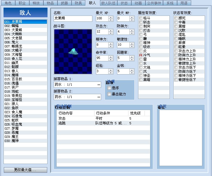The width and height of the screenshot is (212, 176).
Task: Select enemy 003:大黄蜂
Action: point(26,30)
